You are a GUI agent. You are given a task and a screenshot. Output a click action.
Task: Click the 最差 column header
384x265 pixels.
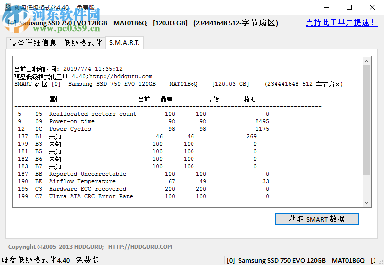tap(166, 99)
